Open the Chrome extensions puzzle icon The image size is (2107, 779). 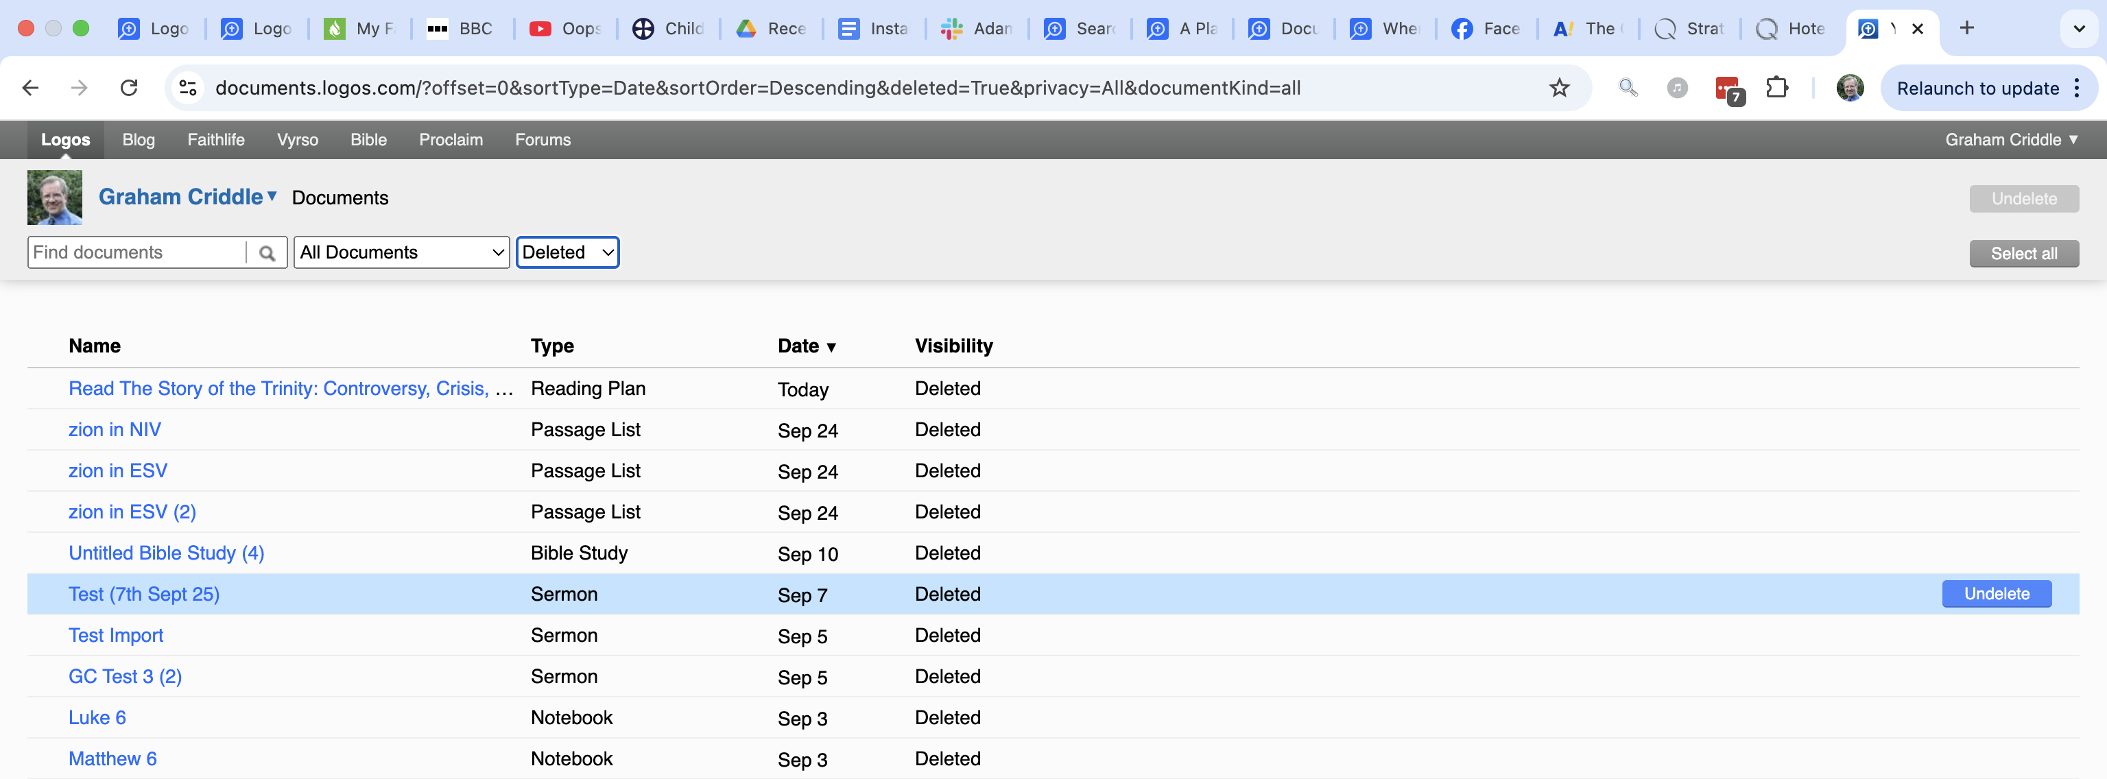(x=1776, y=88)
